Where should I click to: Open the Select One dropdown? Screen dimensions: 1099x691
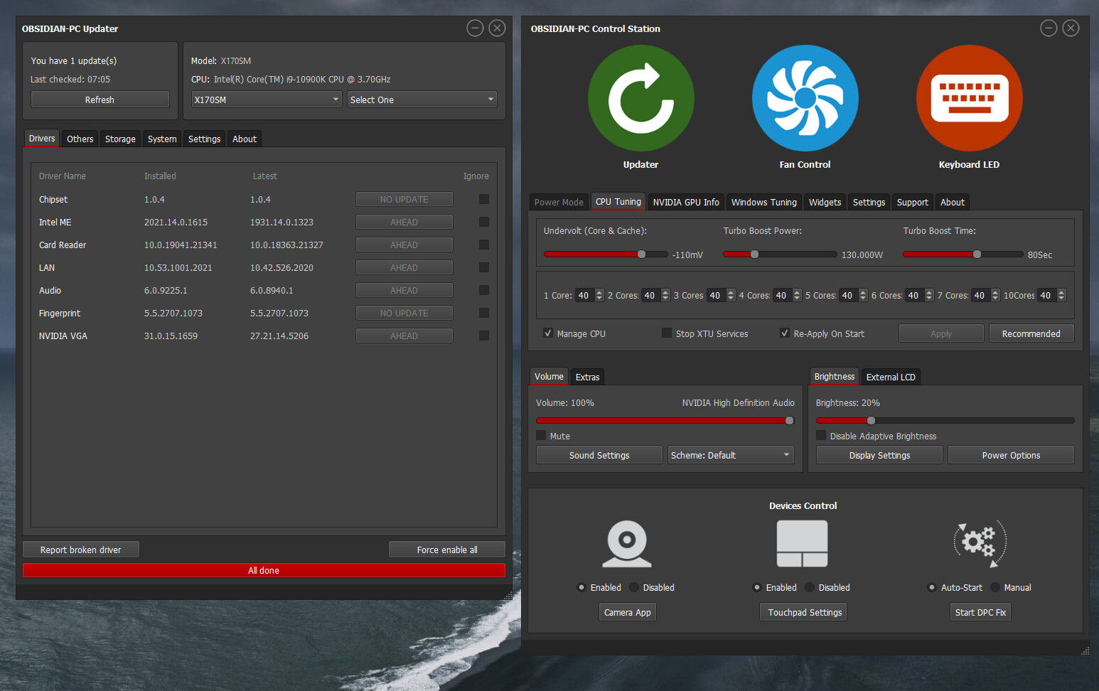coord(422,100)
